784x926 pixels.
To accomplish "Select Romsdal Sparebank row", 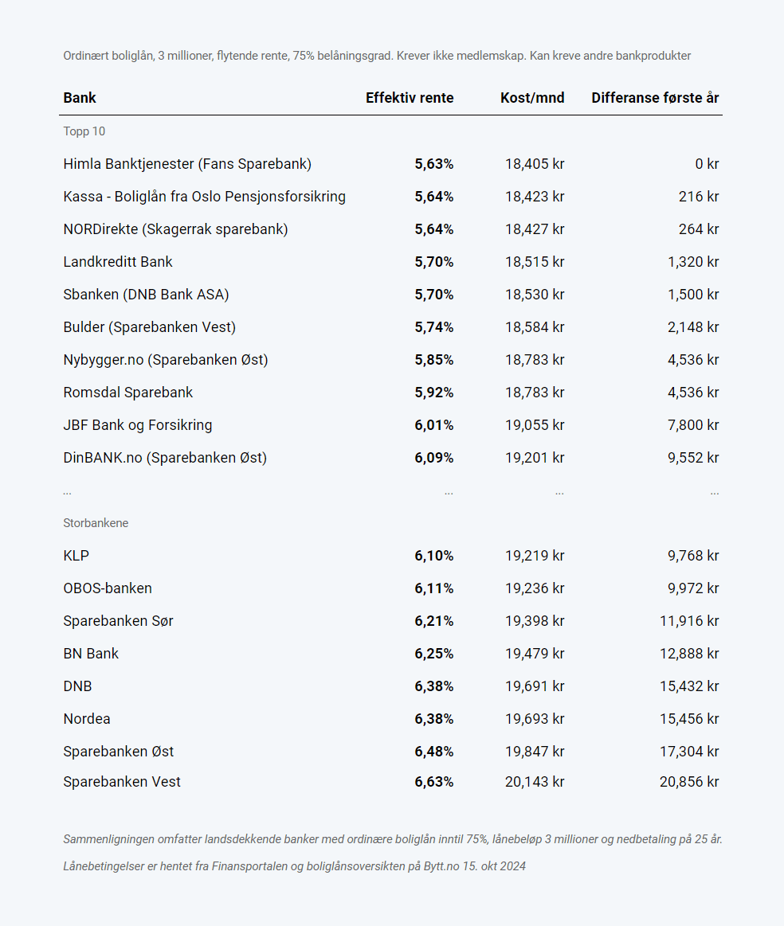I will click(128, 393).
